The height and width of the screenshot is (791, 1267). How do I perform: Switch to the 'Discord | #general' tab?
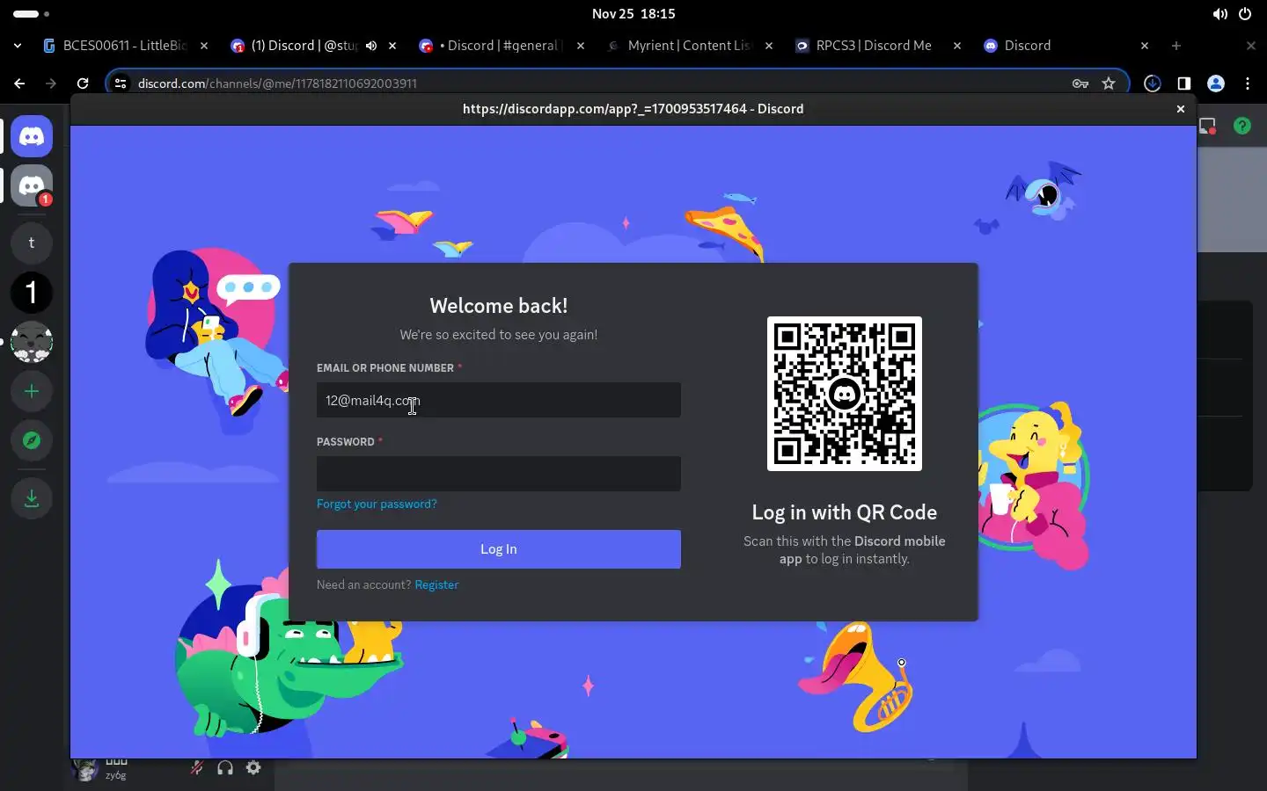(502, 46)
